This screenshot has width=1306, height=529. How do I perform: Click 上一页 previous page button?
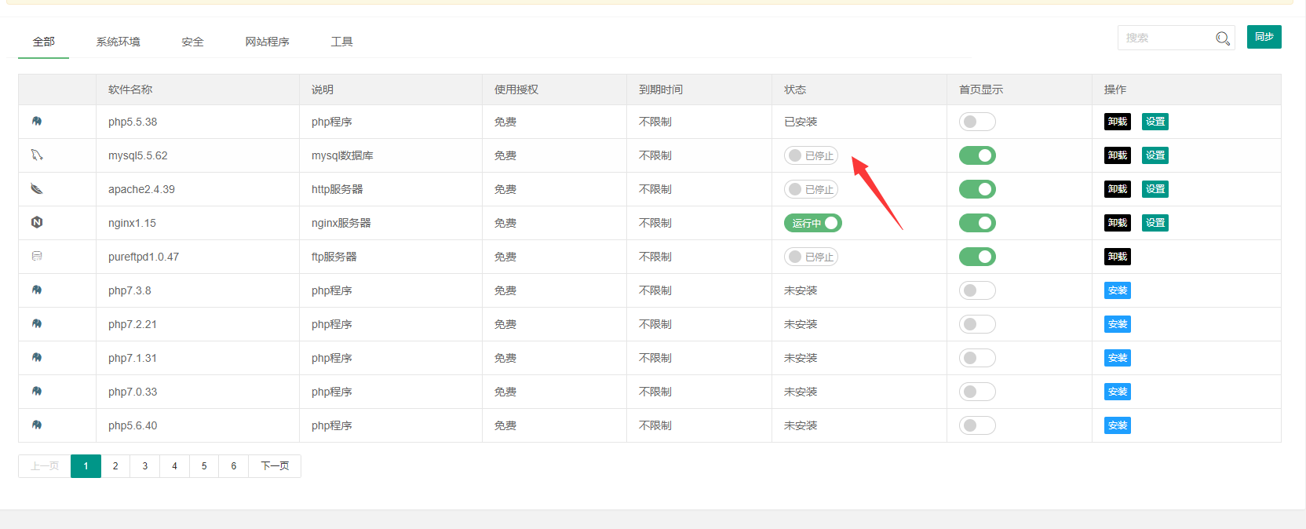45,466
